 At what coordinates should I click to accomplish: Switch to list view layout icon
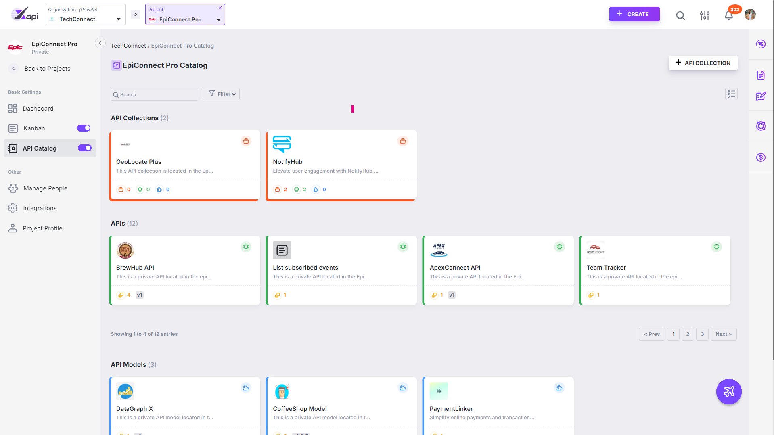731,94
